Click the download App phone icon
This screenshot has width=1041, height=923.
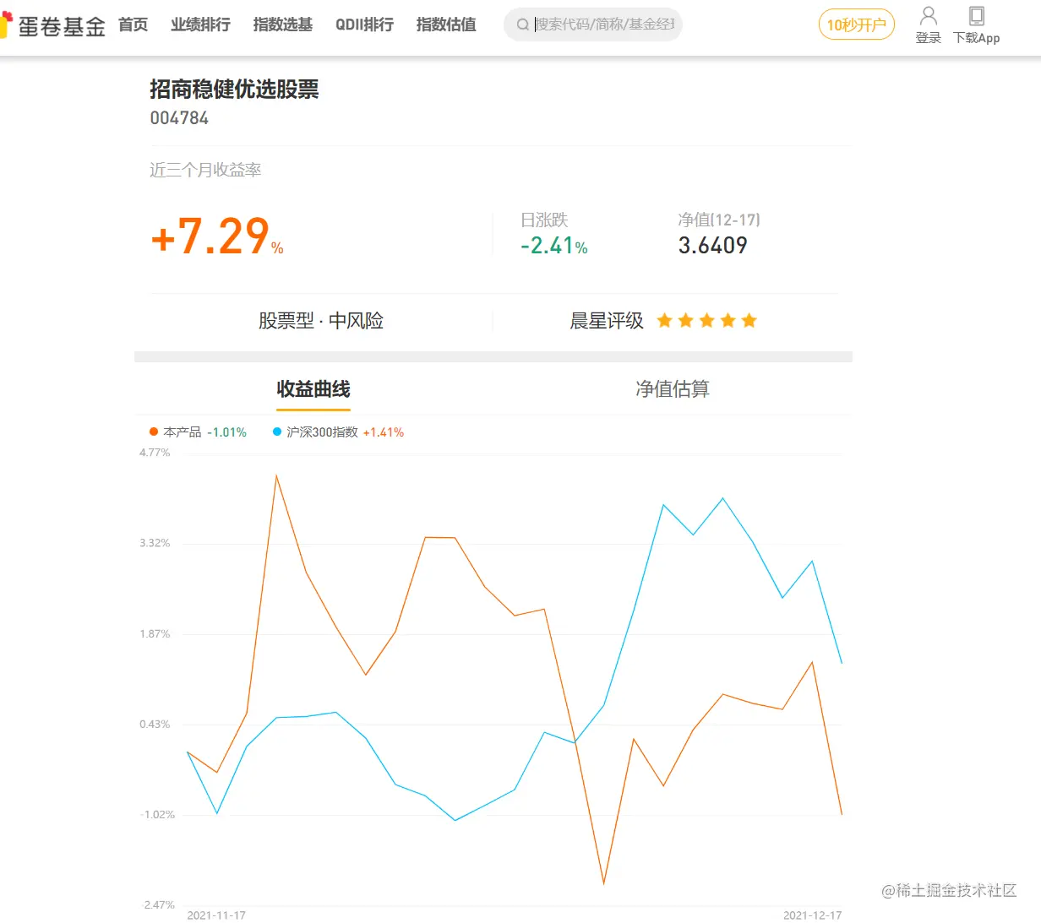pos(977,15)
